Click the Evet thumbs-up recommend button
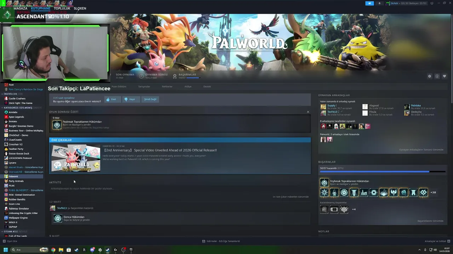Image resolution: width=453 pixels, height=254 pixels. 112,99
